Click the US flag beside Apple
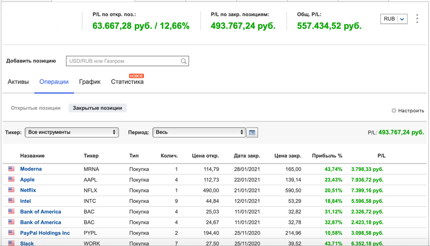Image resolution: width=430 pixels, height=246 pixels. [11, 179]
